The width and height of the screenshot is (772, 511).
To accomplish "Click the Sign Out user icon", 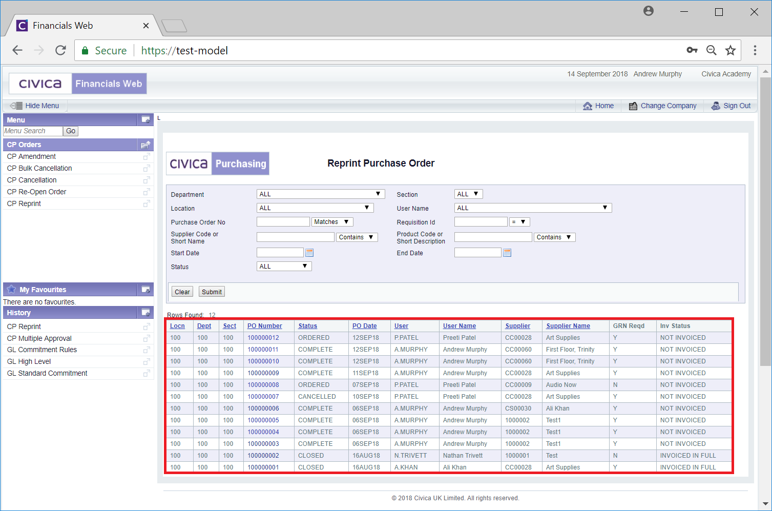I will coord(716,106).
